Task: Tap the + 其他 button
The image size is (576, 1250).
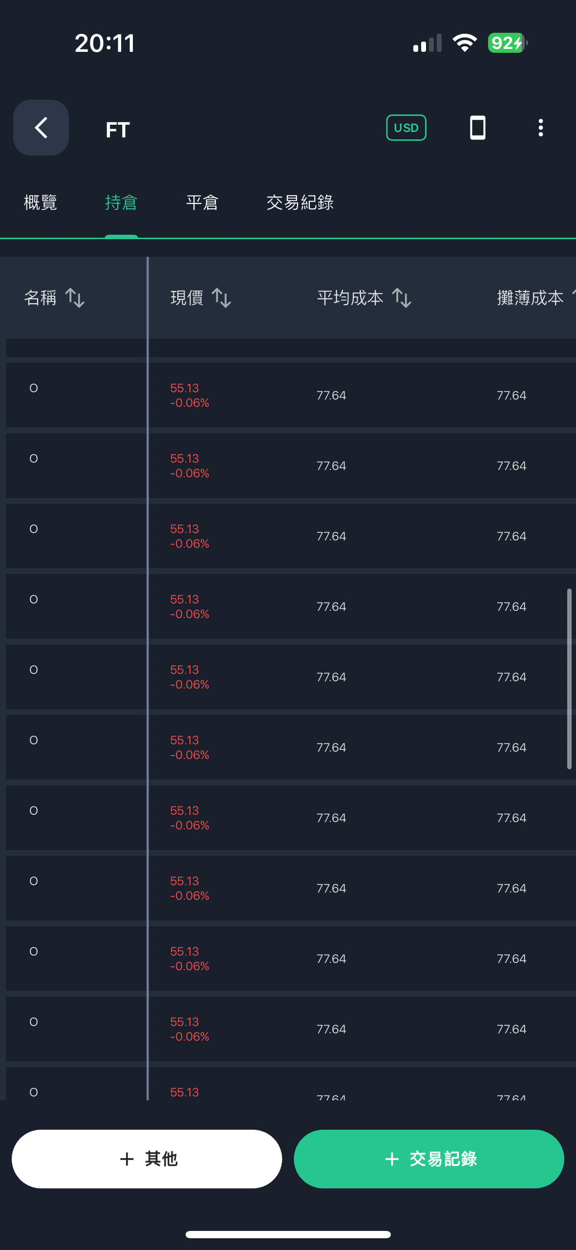Action: 147,1159
